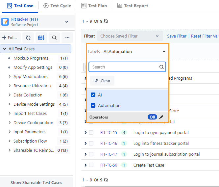
Task: Open the Test Case tab
Action: pos(20,6)
